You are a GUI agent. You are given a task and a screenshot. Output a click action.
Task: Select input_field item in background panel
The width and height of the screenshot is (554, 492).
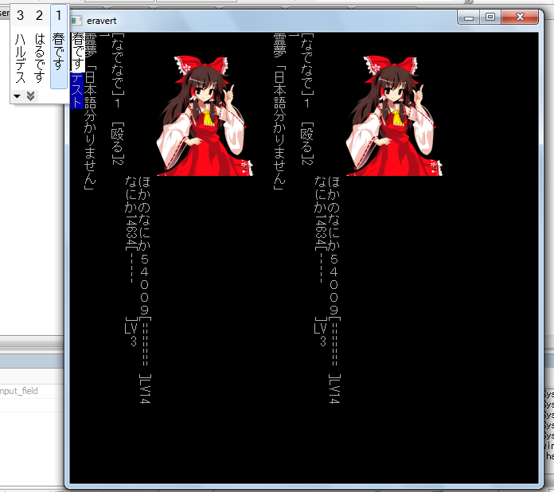[x=18, y=391]
